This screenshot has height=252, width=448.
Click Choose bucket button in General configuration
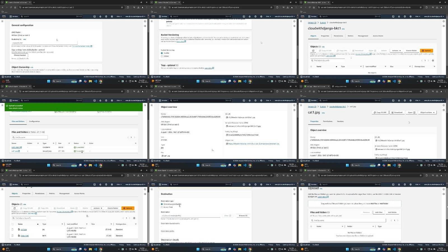click(20, 55)
